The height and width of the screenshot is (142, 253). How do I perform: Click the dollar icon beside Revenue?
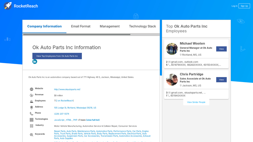[x=31, y=95]
